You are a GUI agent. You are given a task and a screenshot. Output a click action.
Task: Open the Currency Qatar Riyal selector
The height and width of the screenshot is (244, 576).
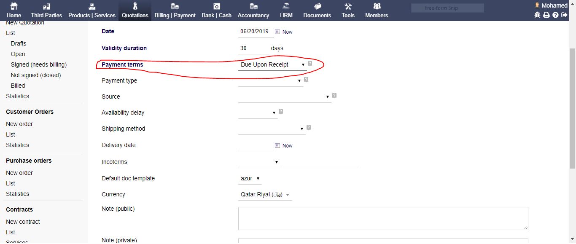(x=265, y=195)
